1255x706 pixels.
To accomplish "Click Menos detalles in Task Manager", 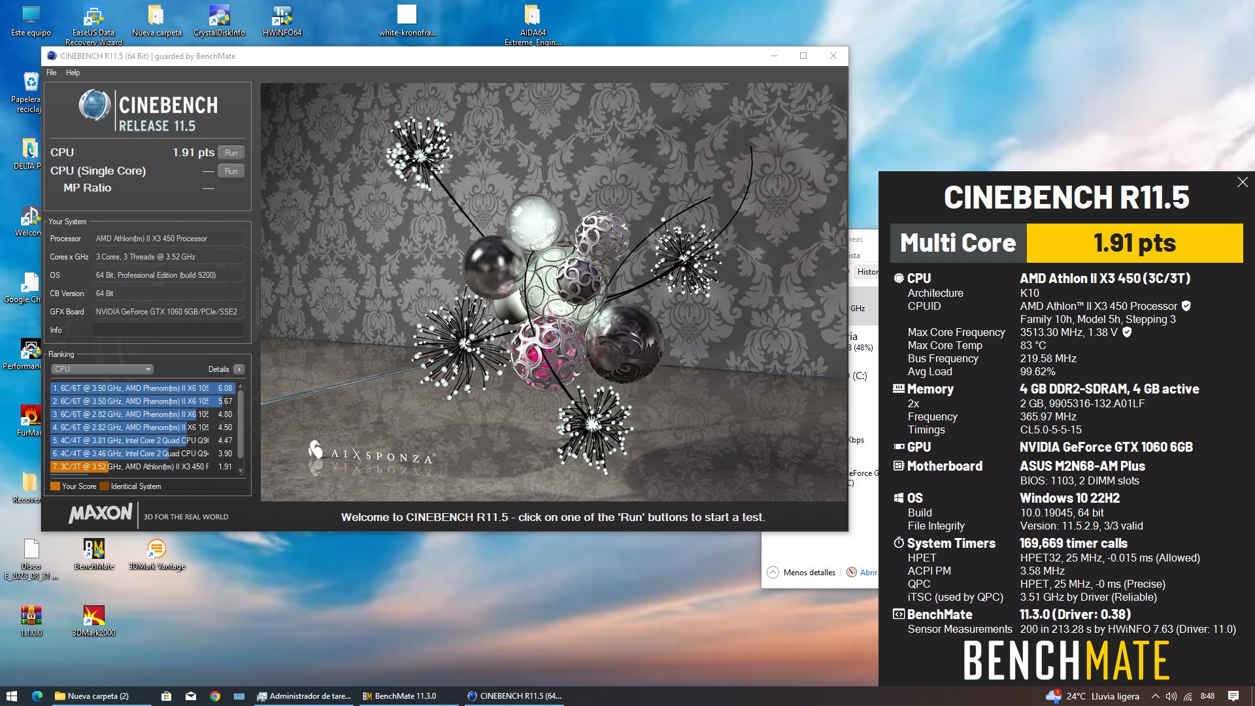I will tap(801, 573).
